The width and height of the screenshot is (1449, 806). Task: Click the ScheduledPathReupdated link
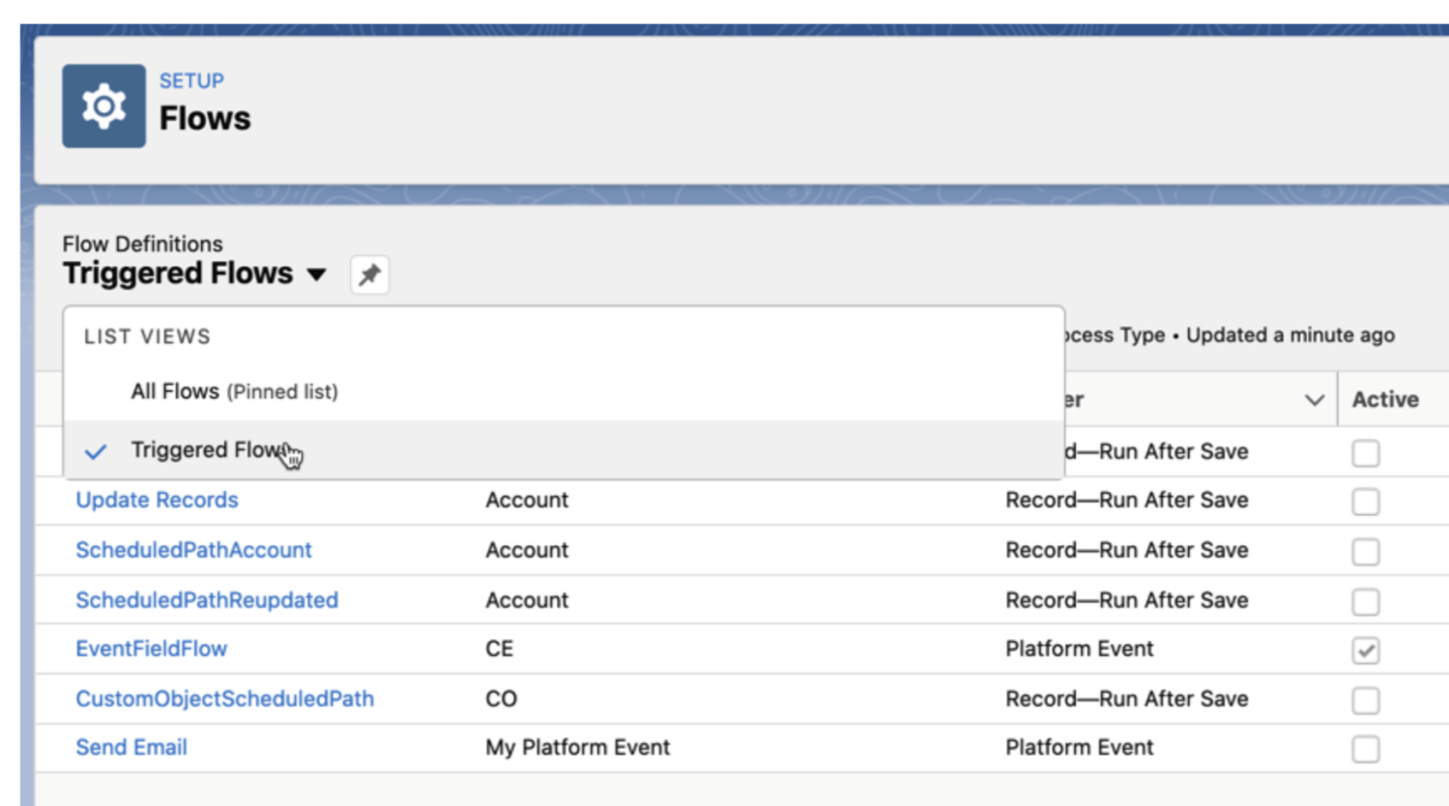(207, 600)
